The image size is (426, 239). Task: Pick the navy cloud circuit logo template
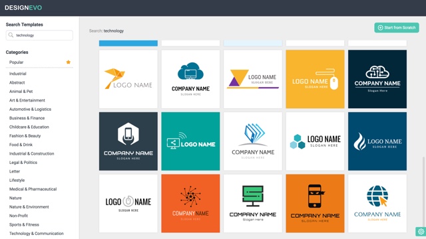click(377, 79)
